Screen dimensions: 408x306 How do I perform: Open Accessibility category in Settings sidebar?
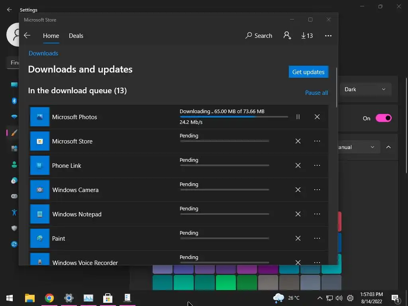[x=14, y=212]
